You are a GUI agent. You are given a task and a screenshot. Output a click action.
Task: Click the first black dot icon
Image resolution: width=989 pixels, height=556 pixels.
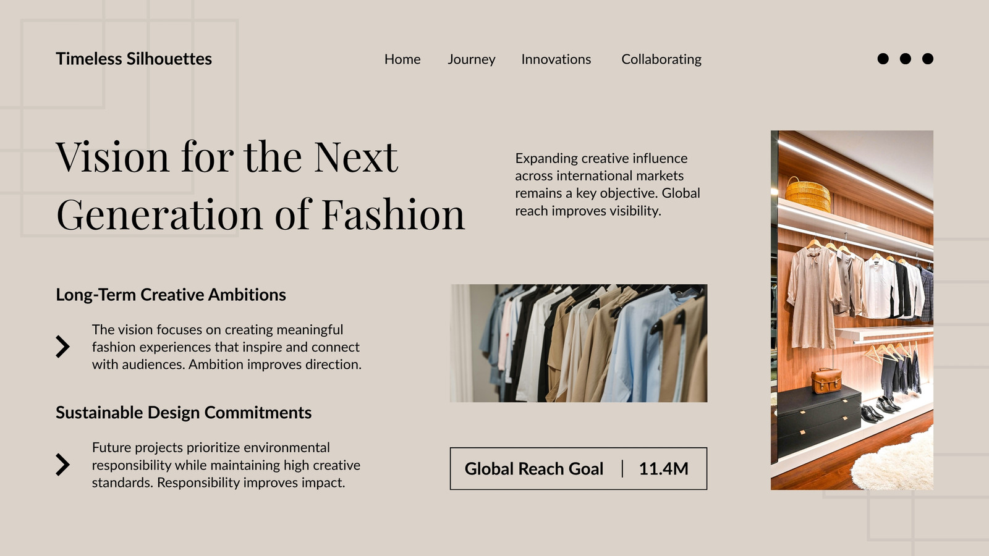tap(883, 59)
